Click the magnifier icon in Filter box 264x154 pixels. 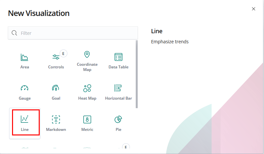click(14, 33)
